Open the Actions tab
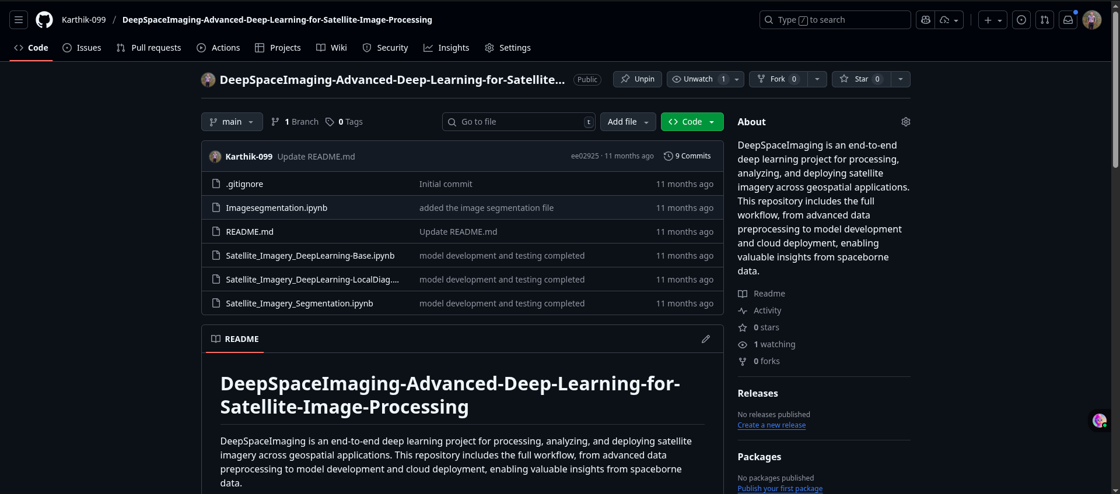 [x=218, y=48]
